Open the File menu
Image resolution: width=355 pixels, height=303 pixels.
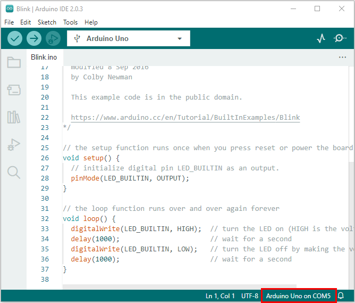tap(9, 22)
